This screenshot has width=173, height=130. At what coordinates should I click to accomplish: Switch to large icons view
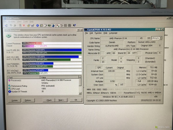click(58, 26)
